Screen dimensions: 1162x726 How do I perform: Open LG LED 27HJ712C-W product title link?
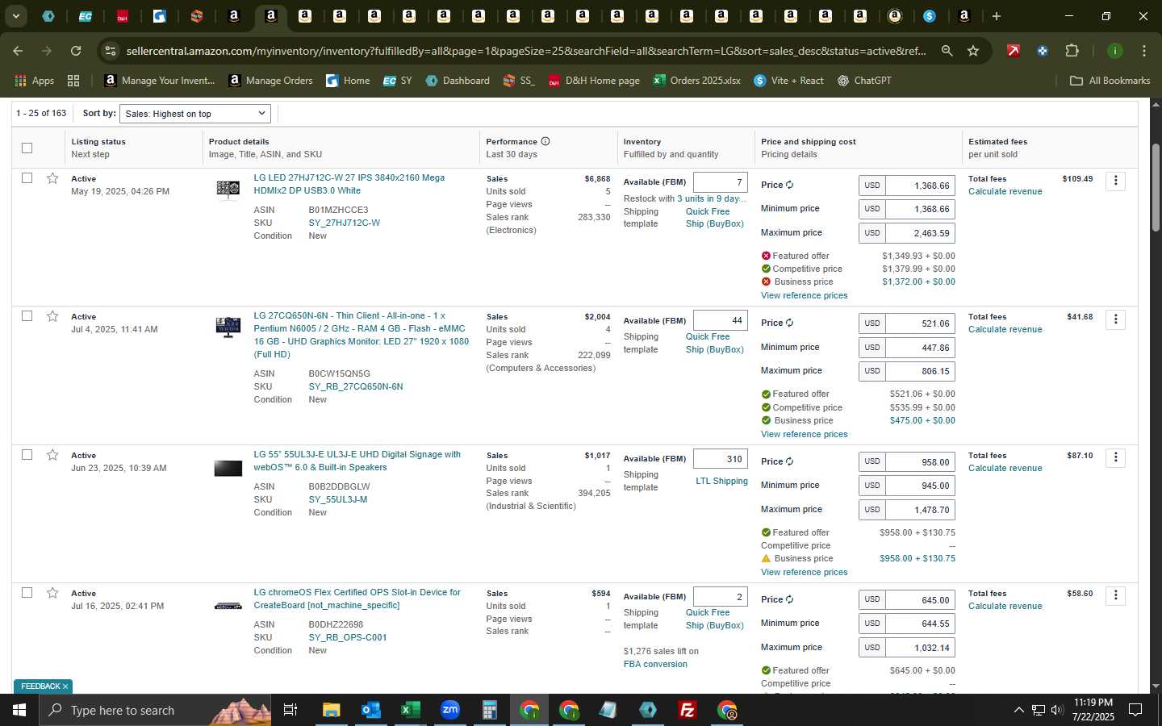point(349,184)
